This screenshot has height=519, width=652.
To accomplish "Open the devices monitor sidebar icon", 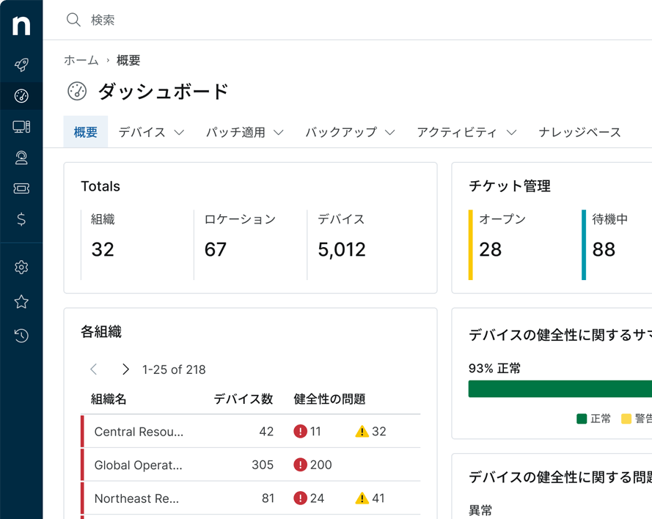I will 21,127.
